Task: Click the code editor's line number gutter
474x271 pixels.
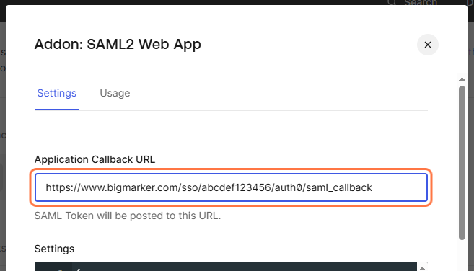Action: [53, 267]
